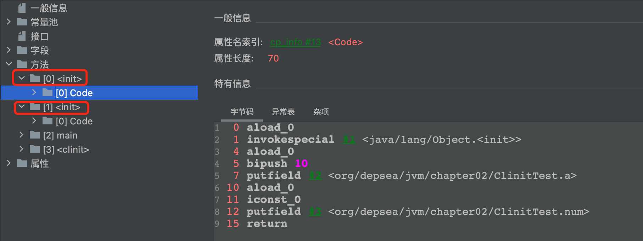Switch to the 杂项 tab
Image resolution: width=643 pixels, height=241 pixels.
click(321, 112)
